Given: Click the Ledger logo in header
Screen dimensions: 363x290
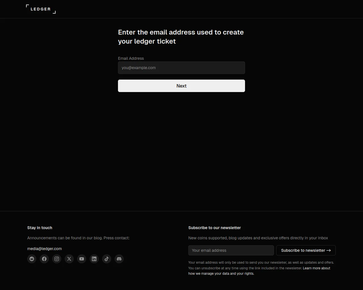Looking at the screenshot, I should pos(41,9).
